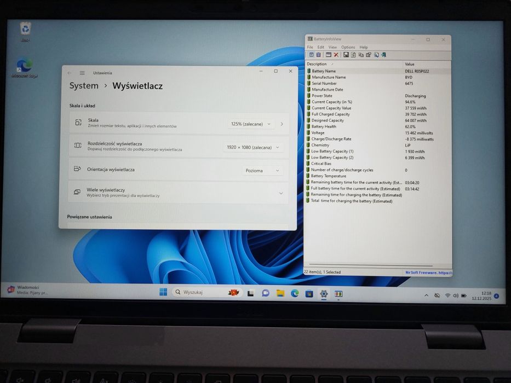
Task: Open the Wiadomości news widget
Action: pos(28,290)
